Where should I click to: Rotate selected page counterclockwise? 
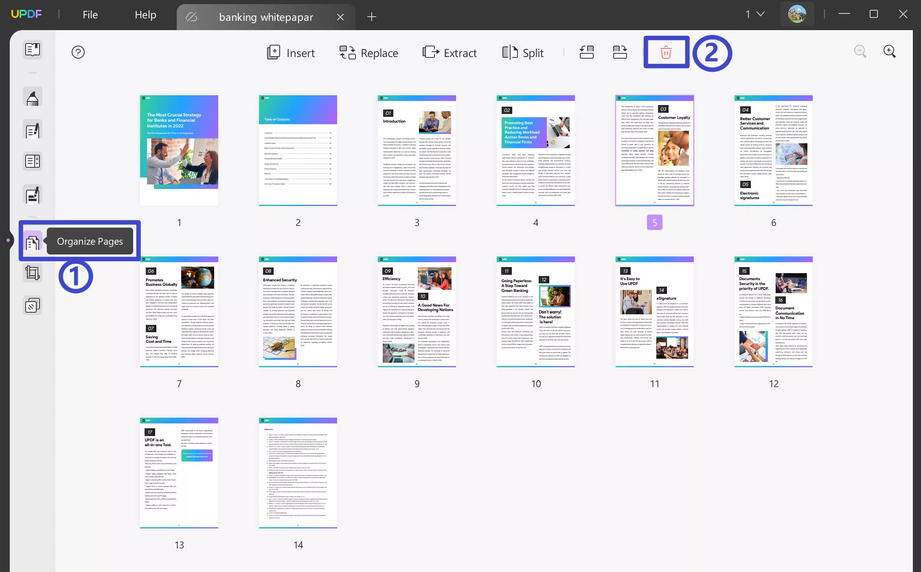pos(586,52)
